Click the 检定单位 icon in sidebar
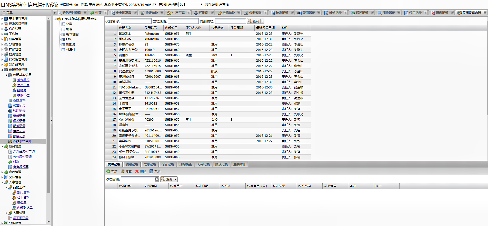Viewport: 488px width, 226px height. (x=15, y=80)
